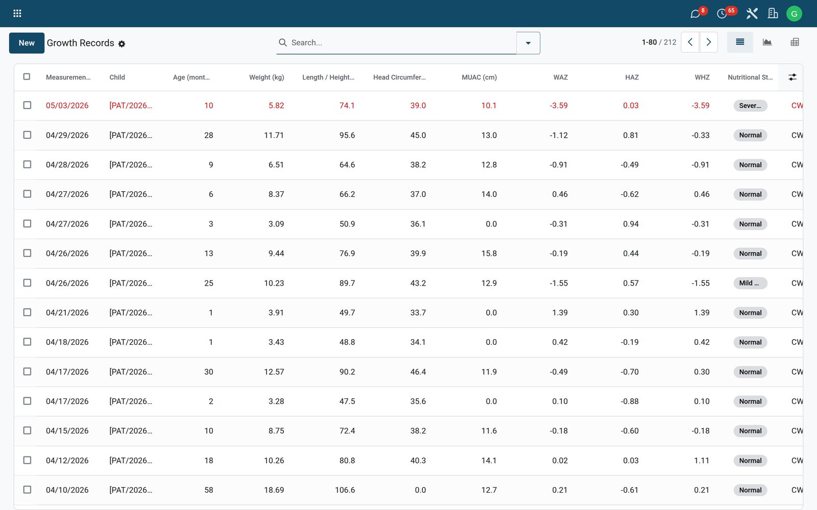Open the Growth Records gear settings
Image resolution: width=817 pixels, height=510 pixels.
pyautogui.click(x=122, y=44)
